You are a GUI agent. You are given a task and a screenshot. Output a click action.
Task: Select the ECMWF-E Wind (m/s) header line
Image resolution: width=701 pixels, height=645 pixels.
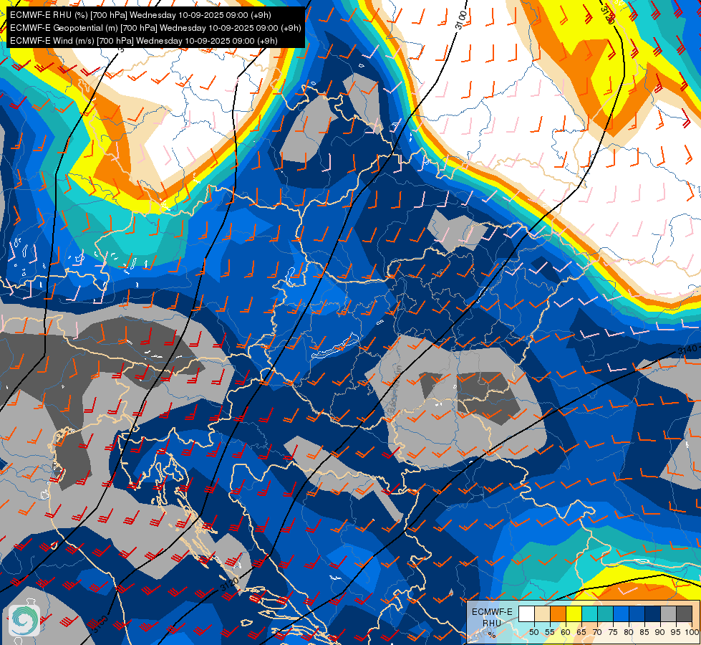click(x=143, y=41)
